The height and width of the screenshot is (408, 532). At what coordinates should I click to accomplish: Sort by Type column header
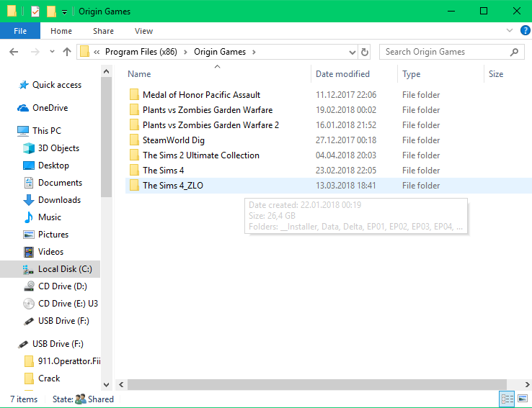[411, 74]
